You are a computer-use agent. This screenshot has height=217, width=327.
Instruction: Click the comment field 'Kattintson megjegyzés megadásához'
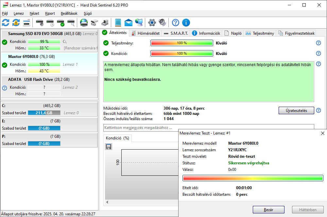(209, 128)
